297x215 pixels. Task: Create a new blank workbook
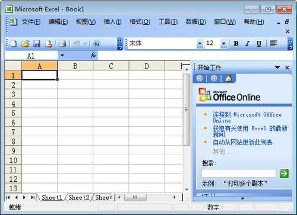point(14,44)
